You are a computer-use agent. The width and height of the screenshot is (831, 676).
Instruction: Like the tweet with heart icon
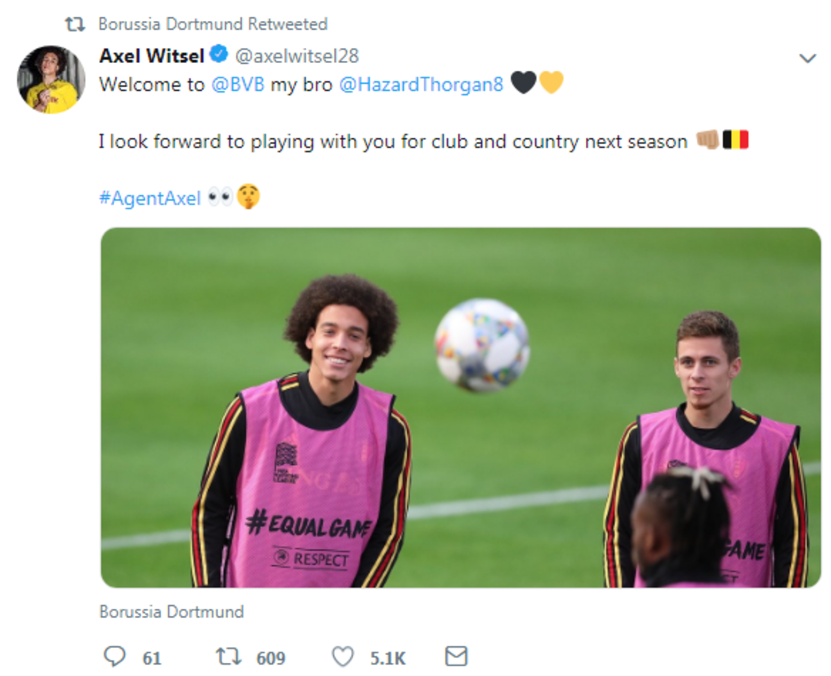coord(342,656)
